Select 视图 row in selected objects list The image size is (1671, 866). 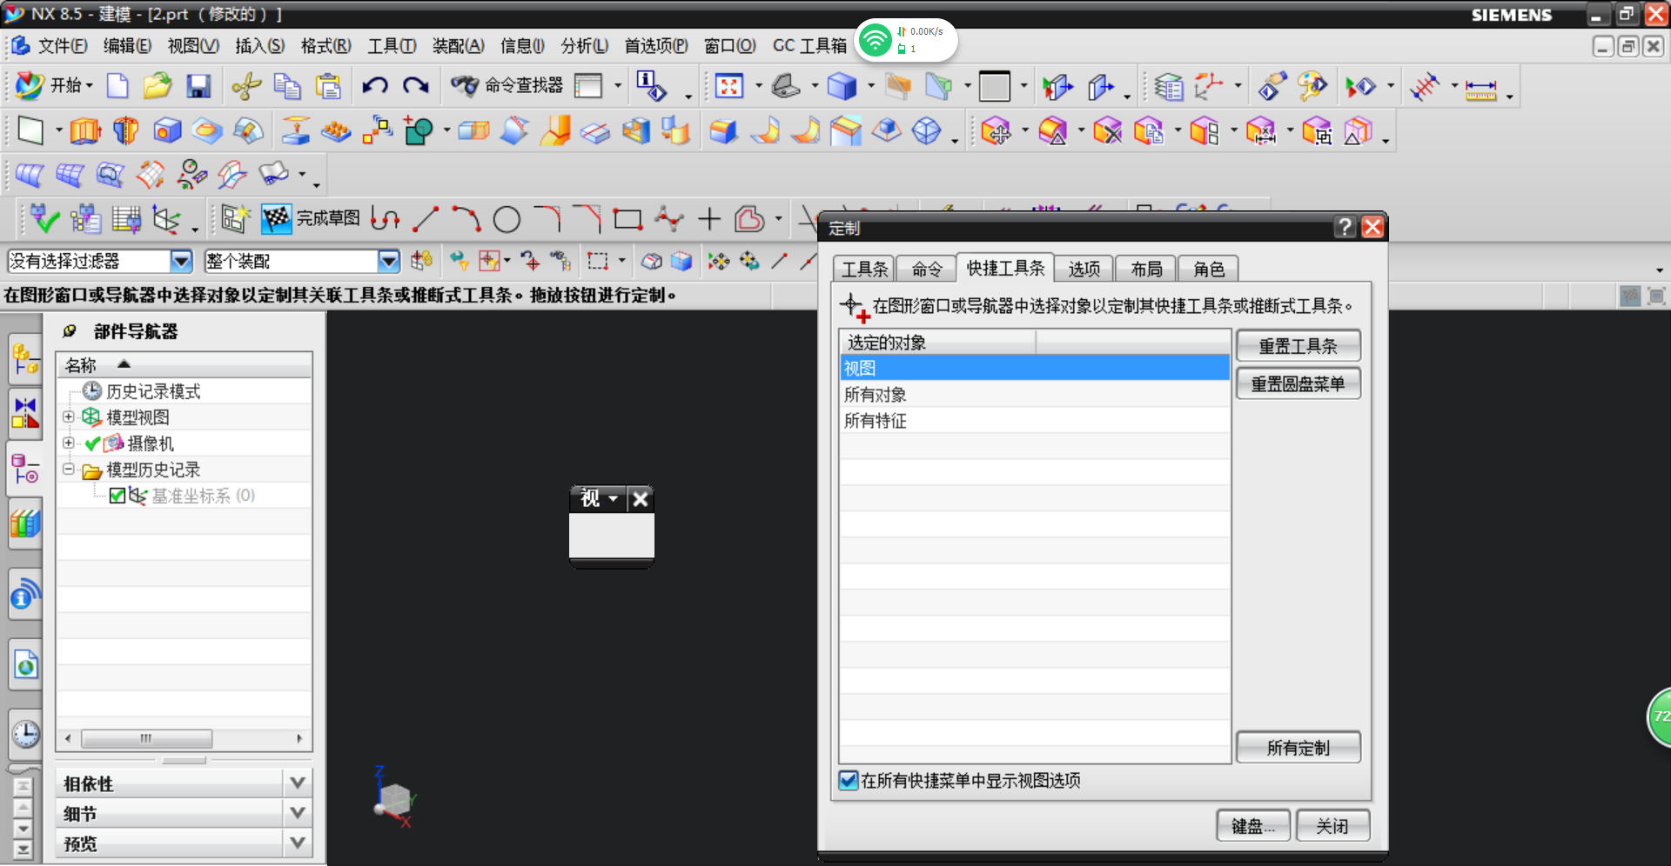tap(1034, 369)
